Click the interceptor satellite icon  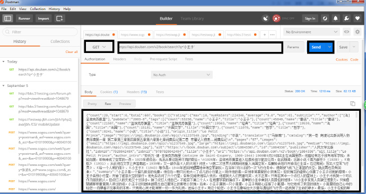[265, 19]
